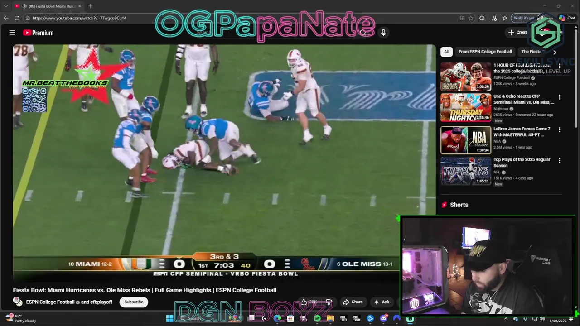This screenshot has height=326, width=580.
Task: Open options menu for LeBron James video
Action: (559, 129)
